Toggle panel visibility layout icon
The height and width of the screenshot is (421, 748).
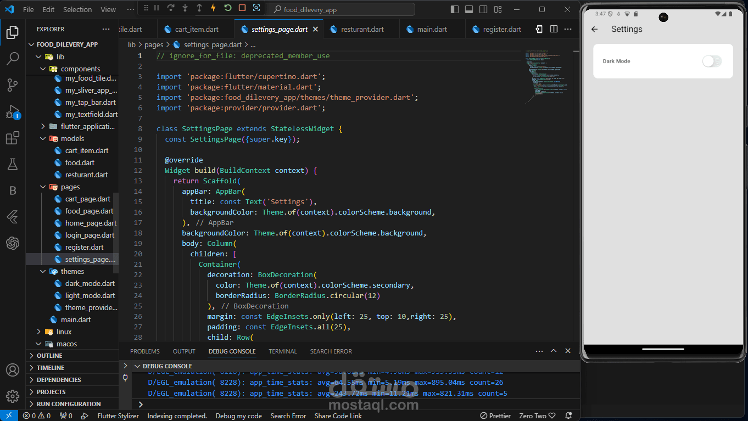(x=468, y=9)
